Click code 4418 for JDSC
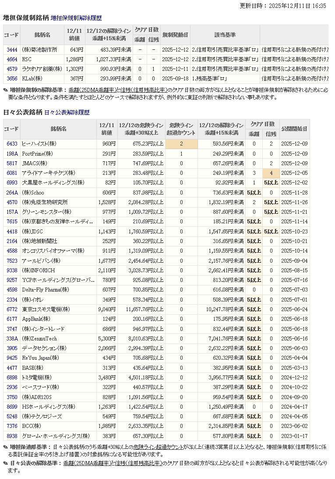Screen dimensions: 335x479 tap(12, 232)
